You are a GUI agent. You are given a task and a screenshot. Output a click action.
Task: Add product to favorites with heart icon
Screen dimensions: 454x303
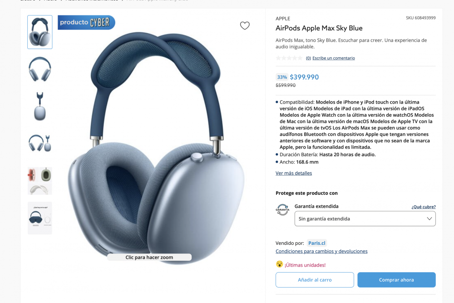(245, 25)
